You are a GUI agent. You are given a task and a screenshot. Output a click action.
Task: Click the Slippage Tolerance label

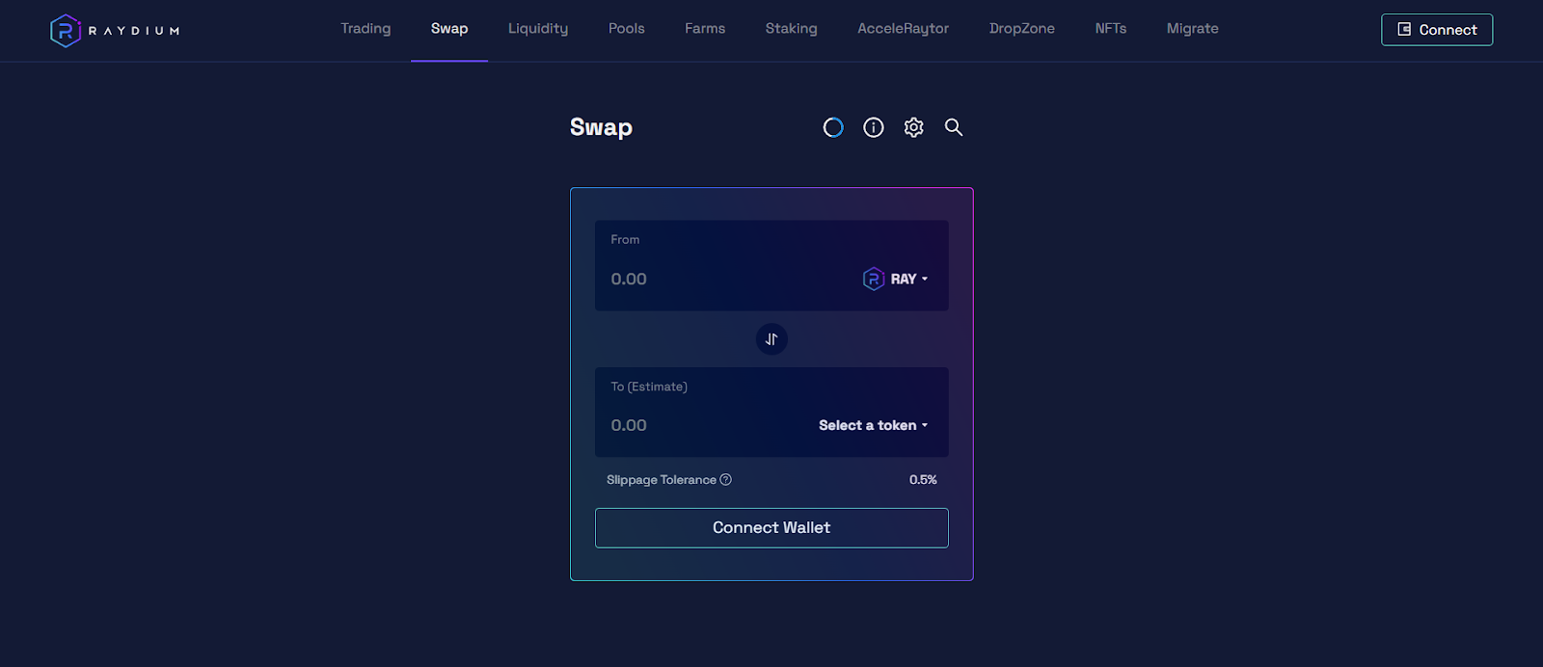662,480
